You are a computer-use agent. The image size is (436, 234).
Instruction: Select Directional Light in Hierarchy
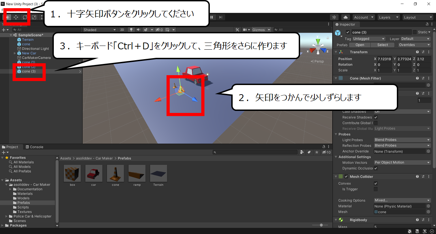35,49
